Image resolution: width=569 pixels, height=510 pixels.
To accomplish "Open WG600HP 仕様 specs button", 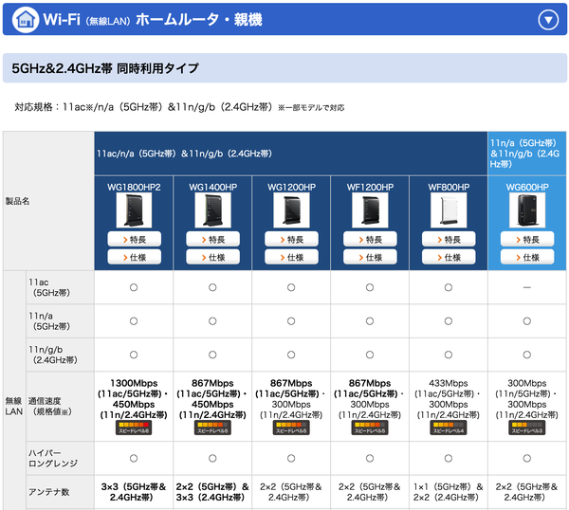I will click(527, 257).
